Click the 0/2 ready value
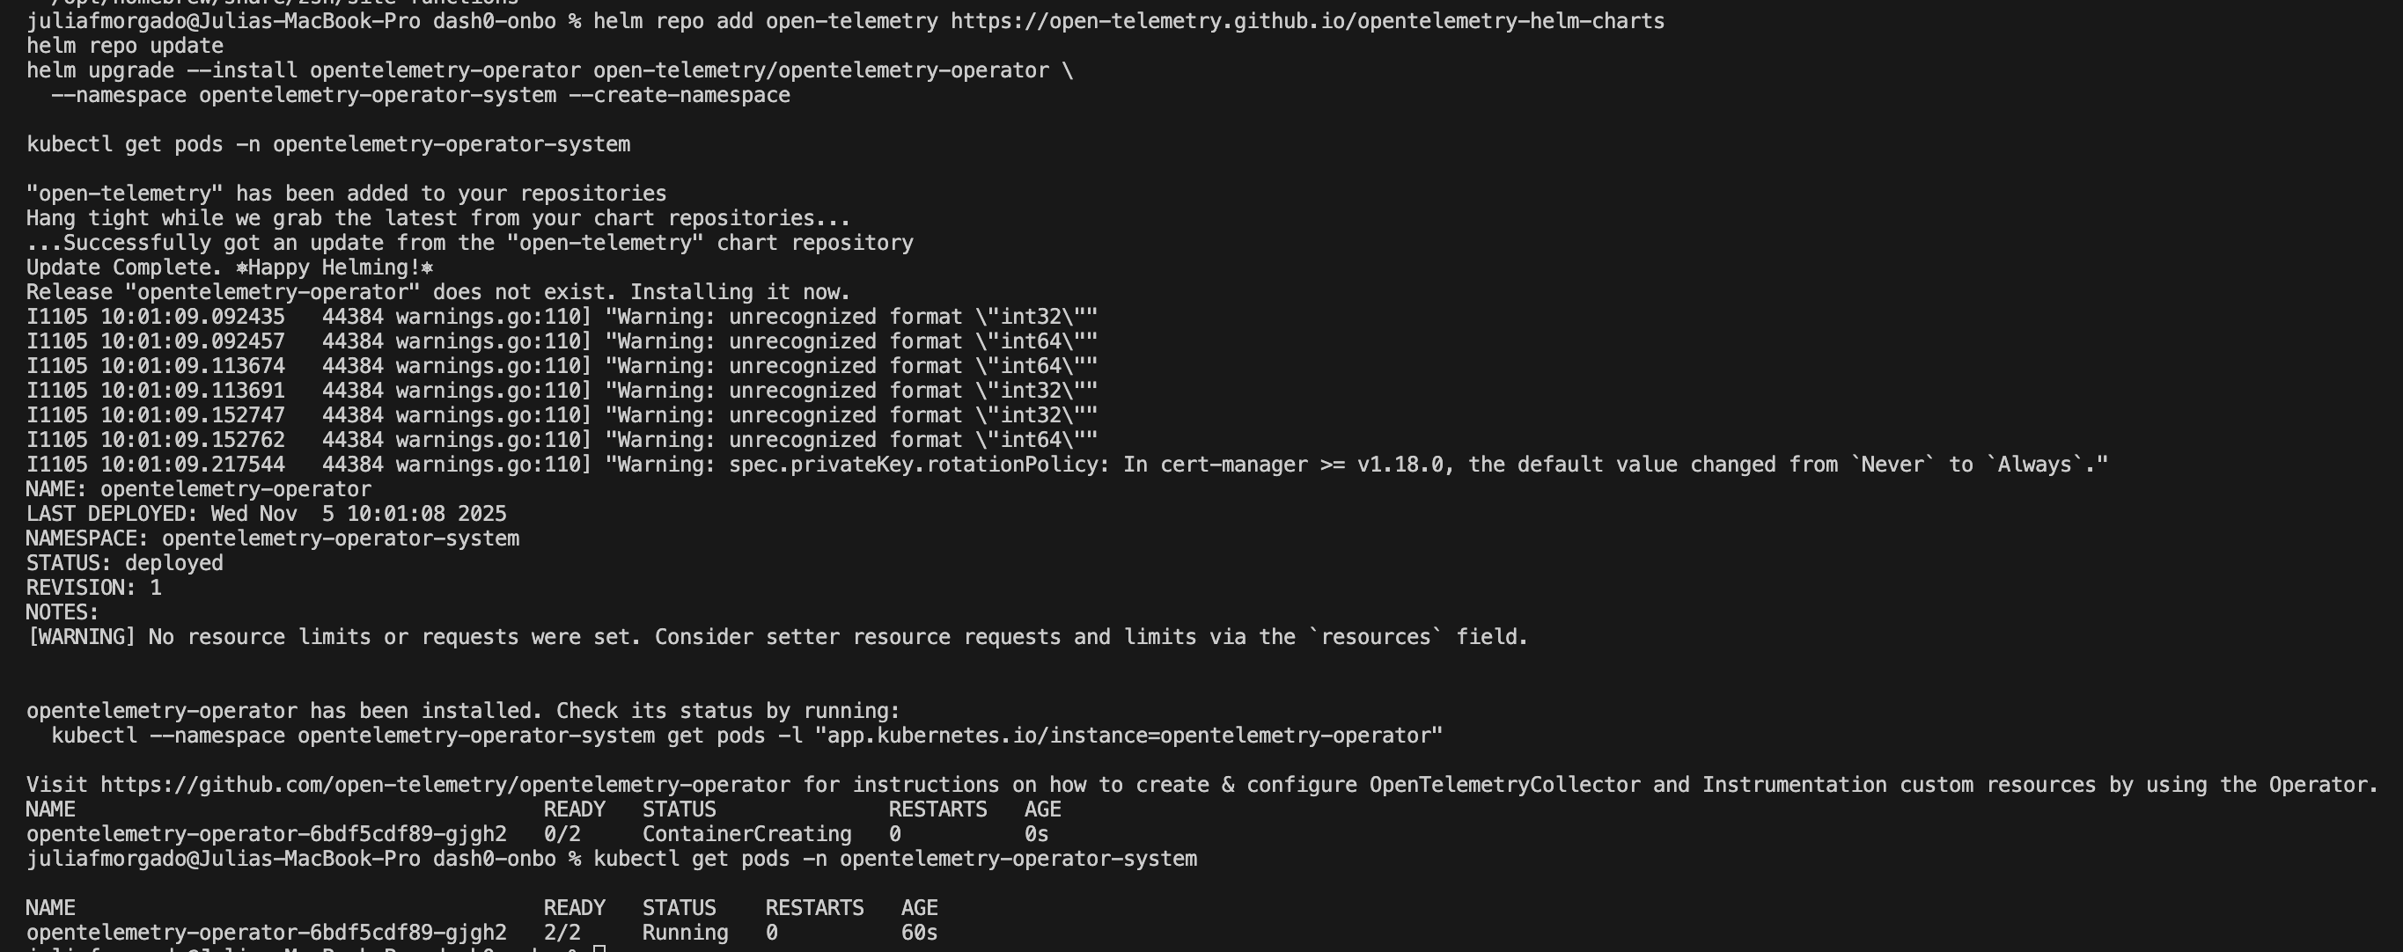The image size is (2403, 952). (x=562, y=833)
